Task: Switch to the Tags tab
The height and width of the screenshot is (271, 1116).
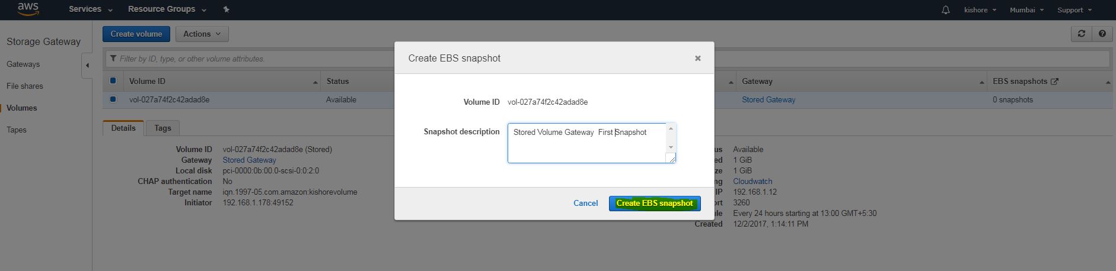Action: click(162, 128)
